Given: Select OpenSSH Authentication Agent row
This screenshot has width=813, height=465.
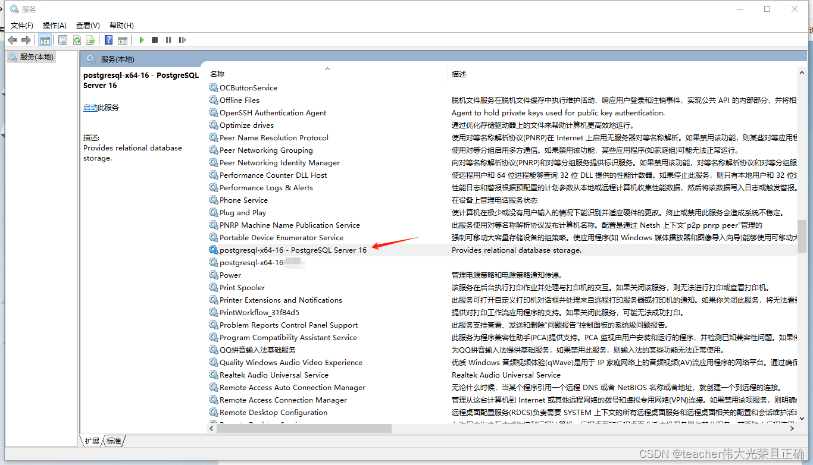Looking at the screenshot, I should click(273, 112).
